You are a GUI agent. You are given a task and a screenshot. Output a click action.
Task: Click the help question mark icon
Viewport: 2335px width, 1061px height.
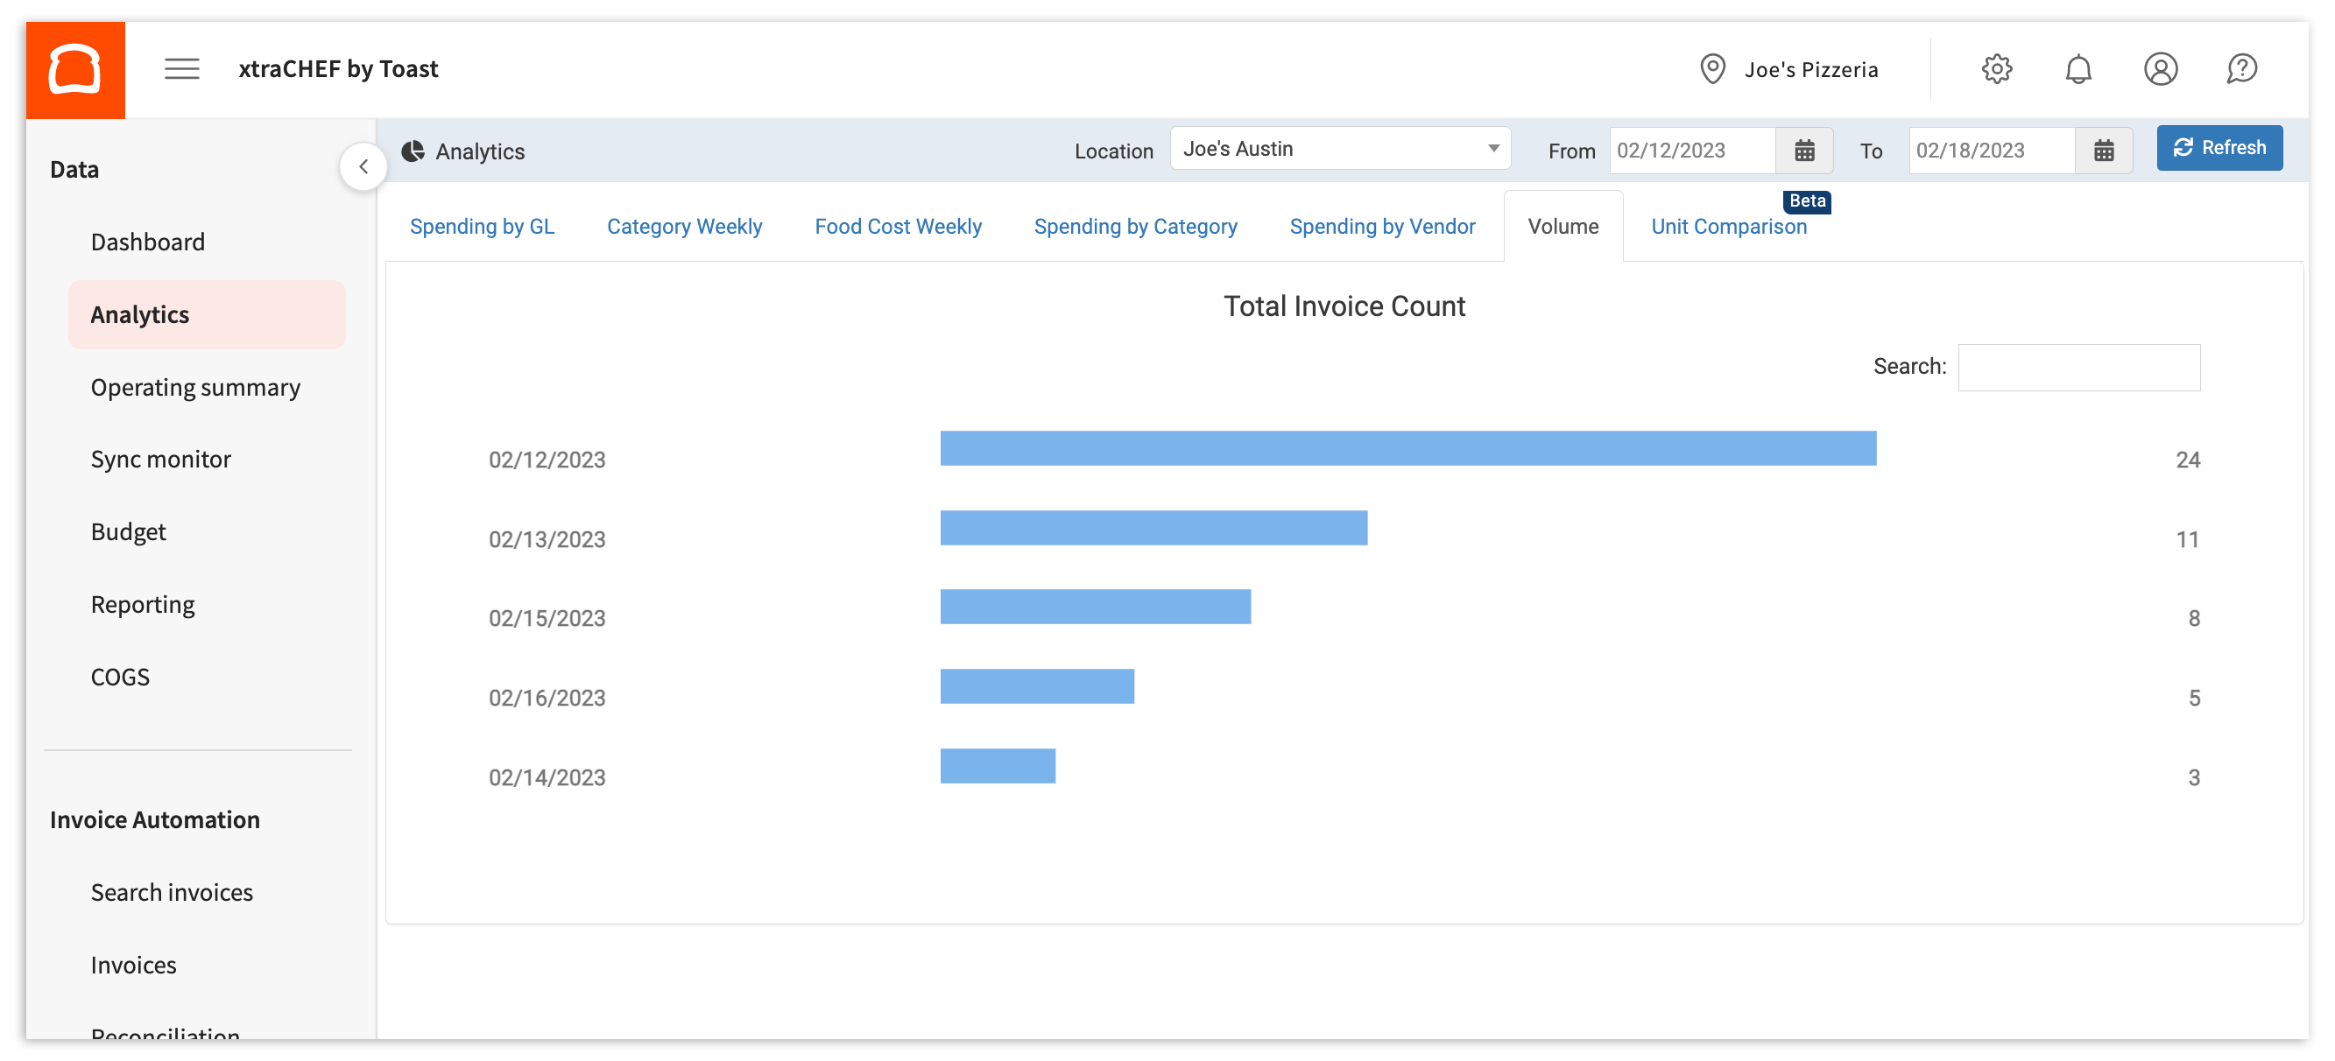pos(2240,68)
